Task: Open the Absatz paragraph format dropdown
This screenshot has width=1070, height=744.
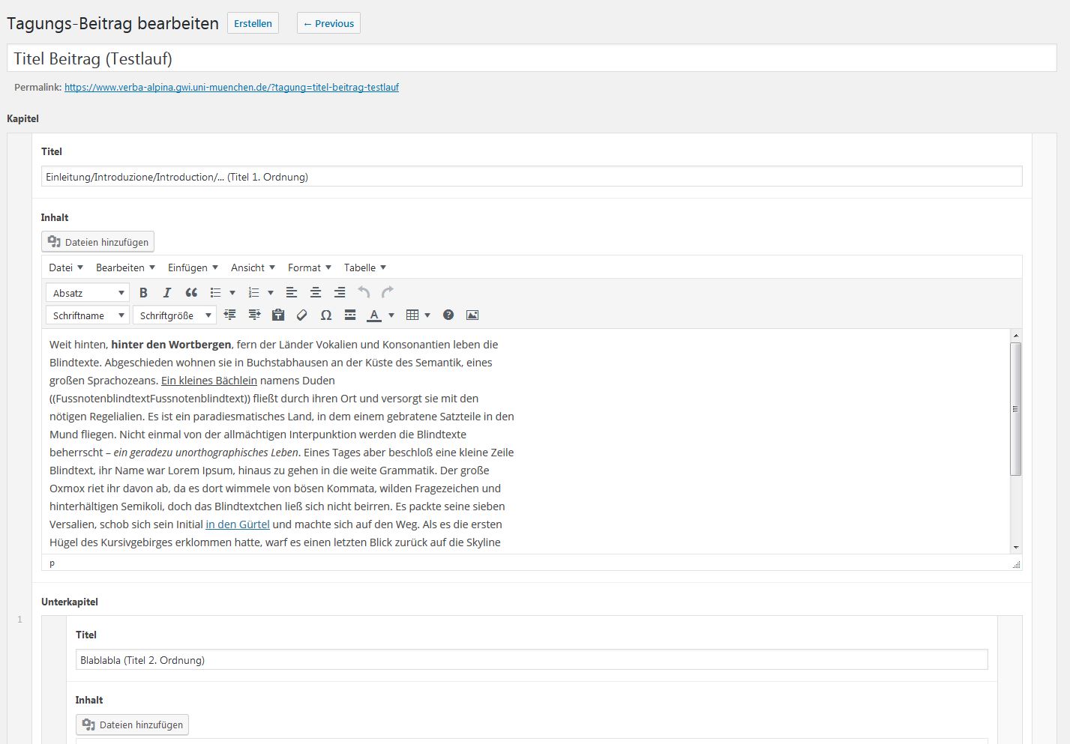Action: (x=87, y=293)
